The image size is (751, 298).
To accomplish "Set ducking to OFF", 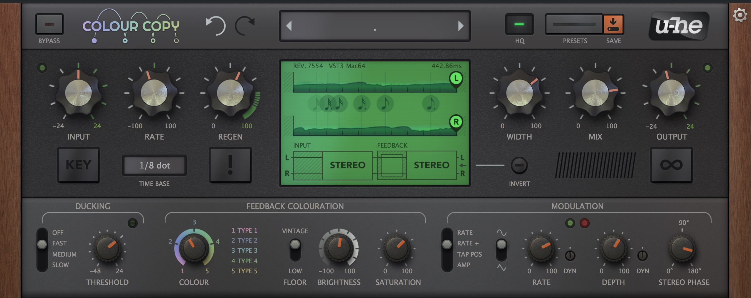I will (58, 232).
